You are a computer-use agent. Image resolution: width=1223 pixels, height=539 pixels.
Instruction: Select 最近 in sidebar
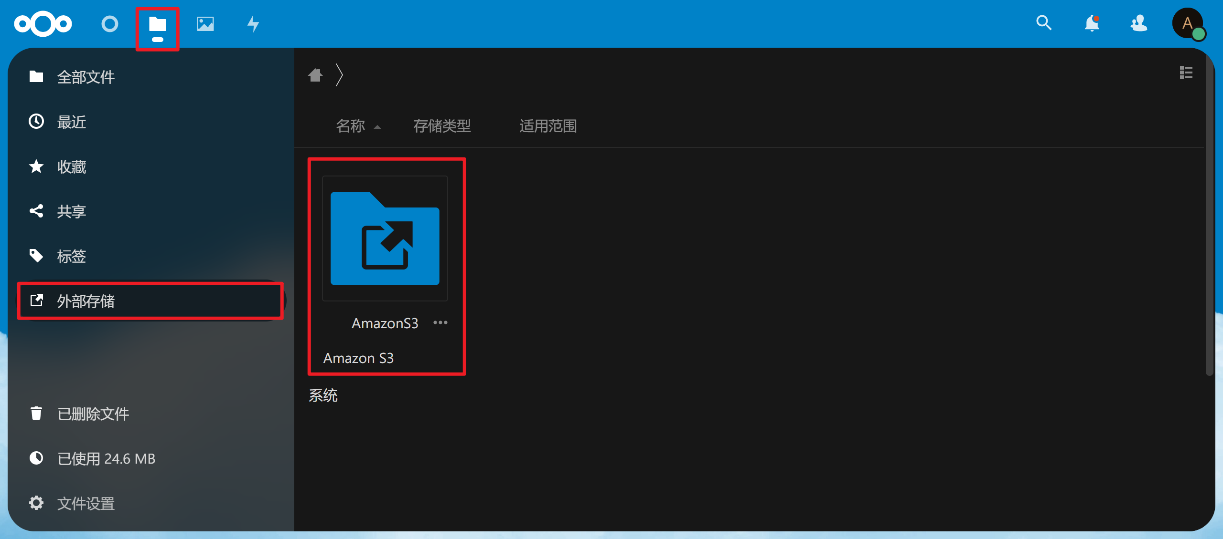tap(72, 122)
